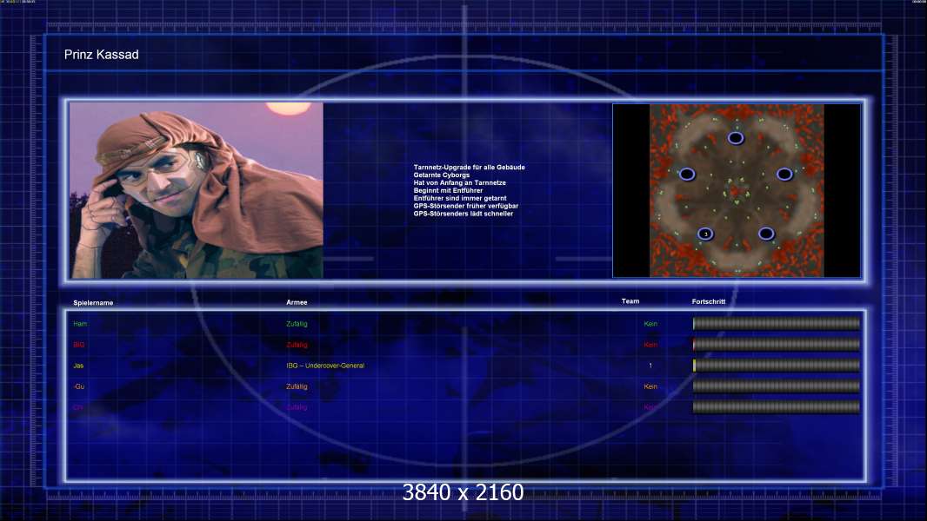Click the Prinz Kassad general portrait
Viewport: 927px width, 521px height.
tap(197, 190)
